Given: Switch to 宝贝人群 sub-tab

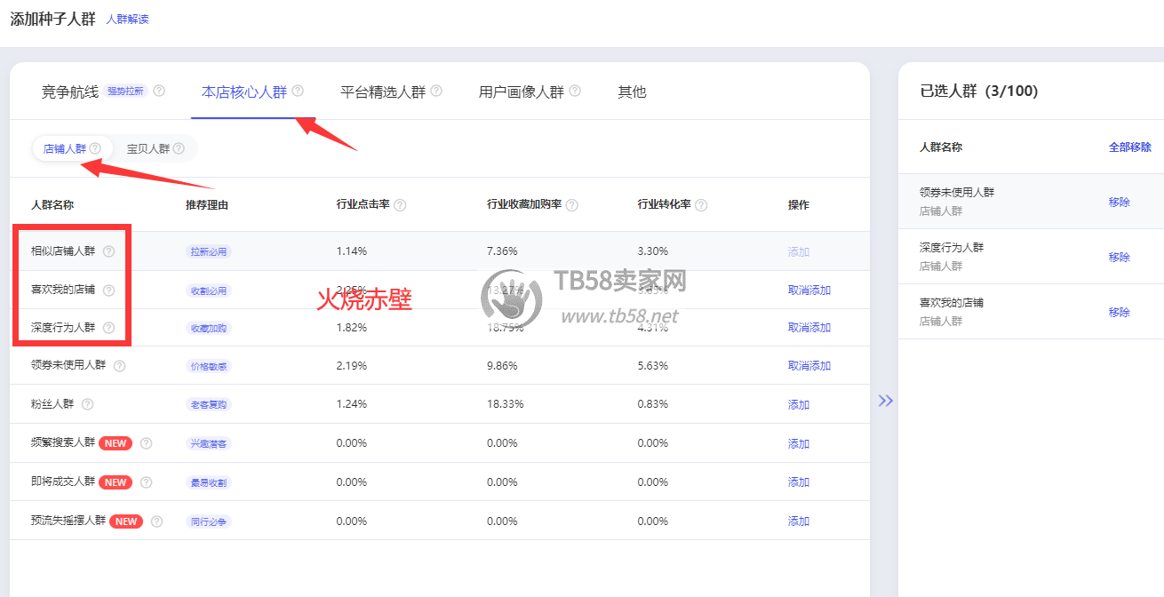Looking at the screenshot, I should point(148,149).
